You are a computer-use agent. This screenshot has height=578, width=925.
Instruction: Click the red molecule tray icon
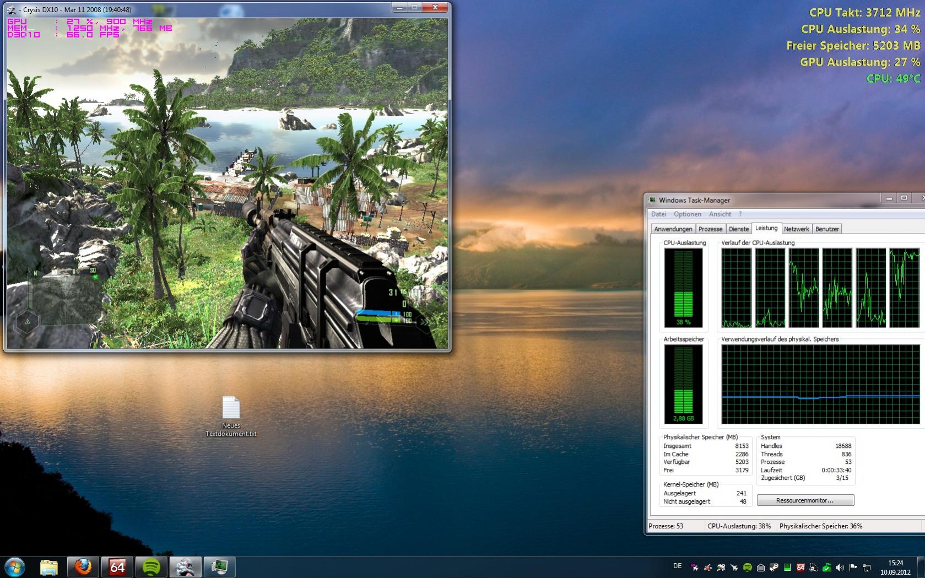[707, 568]
